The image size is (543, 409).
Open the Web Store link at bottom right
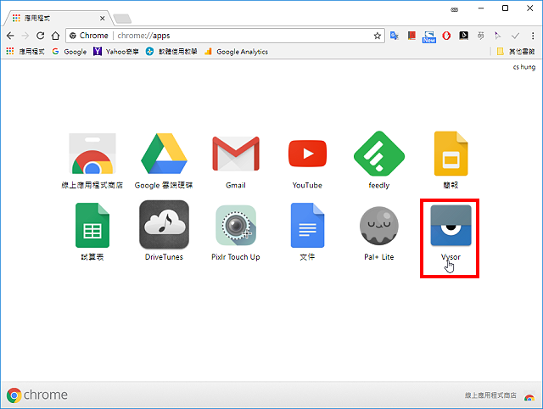pyautogui.click(x=500, y=395)
